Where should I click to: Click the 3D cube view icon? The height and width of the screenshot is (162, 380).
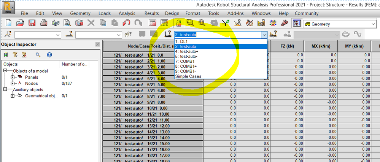coord(273,23)
